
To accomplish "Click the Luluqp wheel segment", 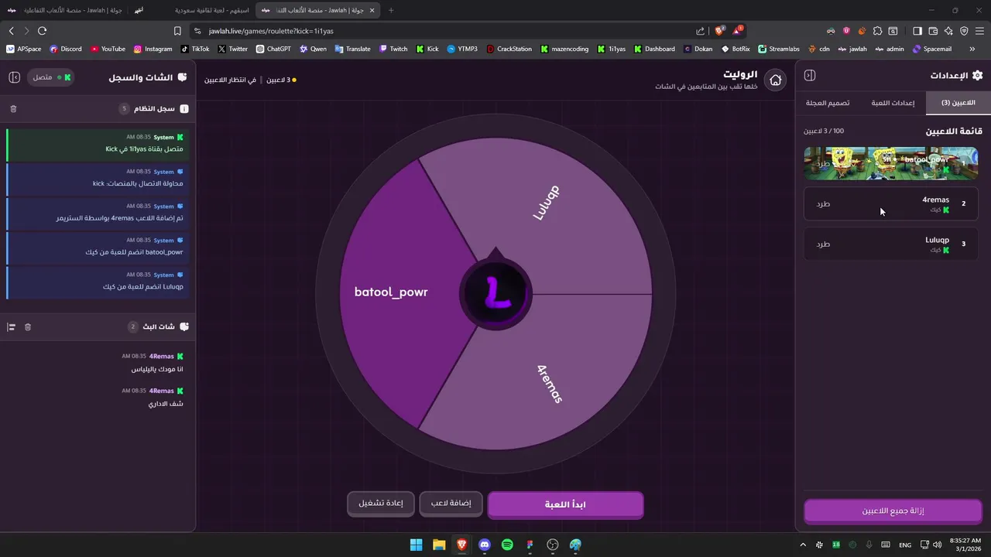I will [x=546, y=203].
